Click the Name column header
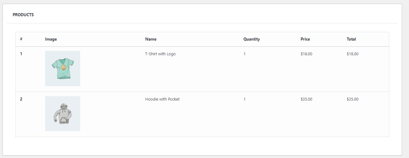The height and width of the screenshot is (158, 409). 151,39
